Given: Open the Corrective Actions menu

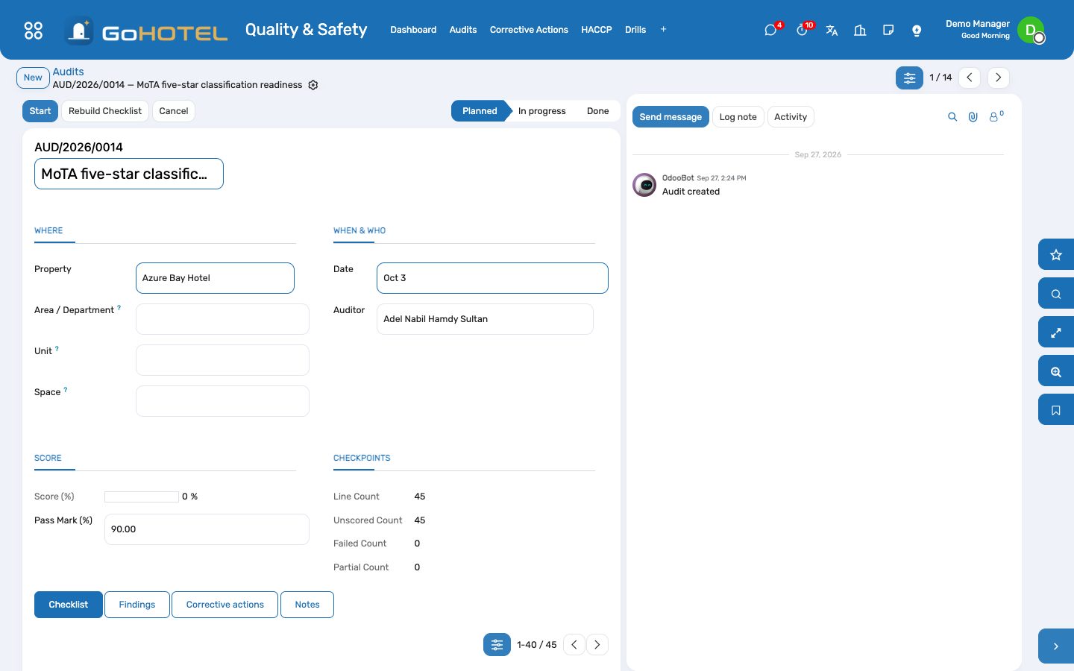Looking at the screenshot, I should [x=529, y=30].
